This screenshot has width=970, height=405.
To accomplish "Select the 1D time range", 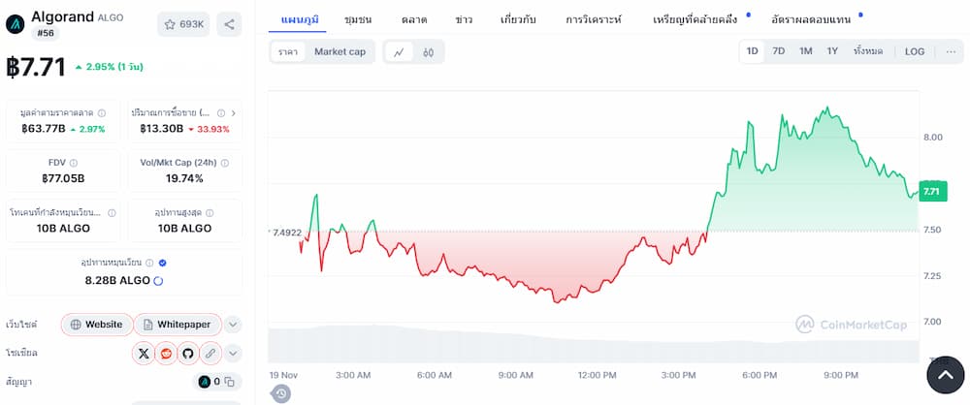I will [753, 51].
